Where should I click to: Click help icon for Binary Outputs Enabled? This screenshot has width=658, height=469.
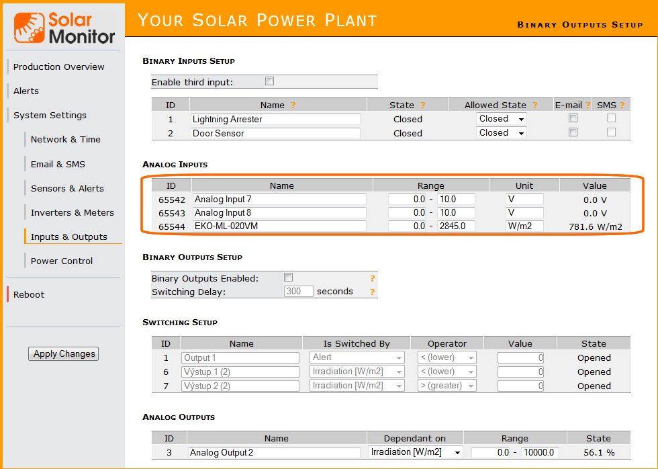coord(372,278)
